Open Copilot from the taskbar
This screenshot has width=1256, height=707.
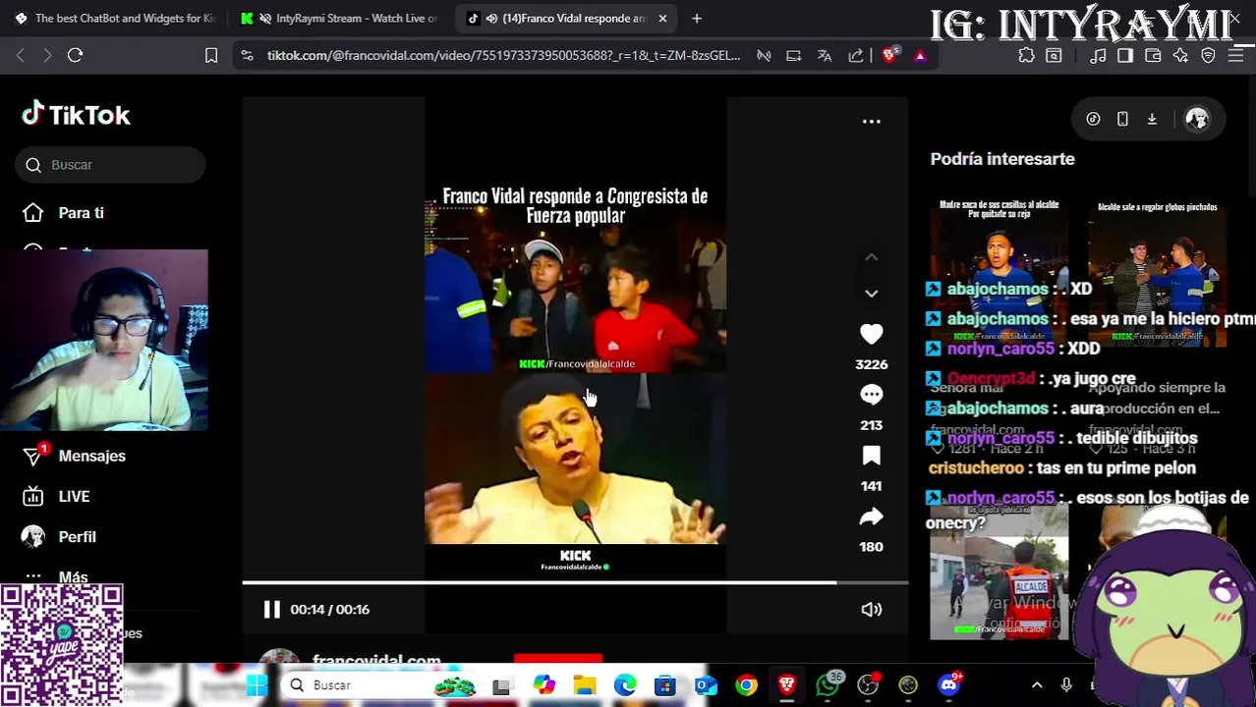point(543,685)
